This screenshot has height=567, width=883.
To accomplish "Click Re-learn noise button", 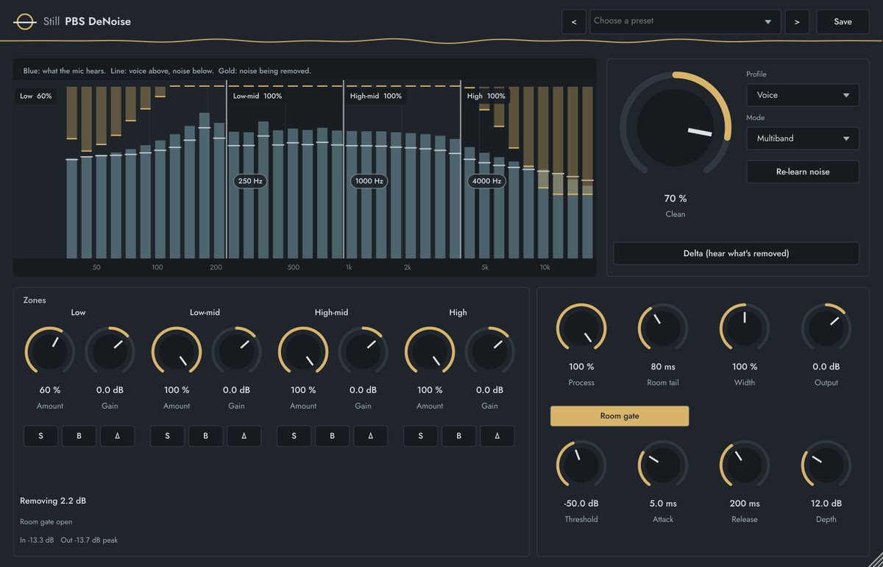I will pos(803,172).
